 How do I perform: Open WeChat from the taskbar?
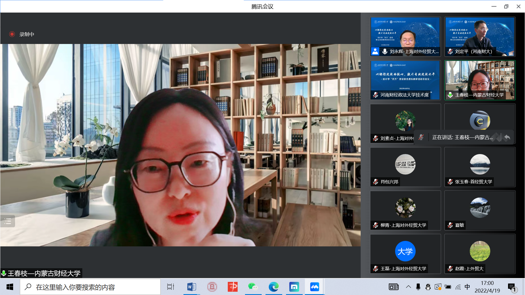coord(253,287)
